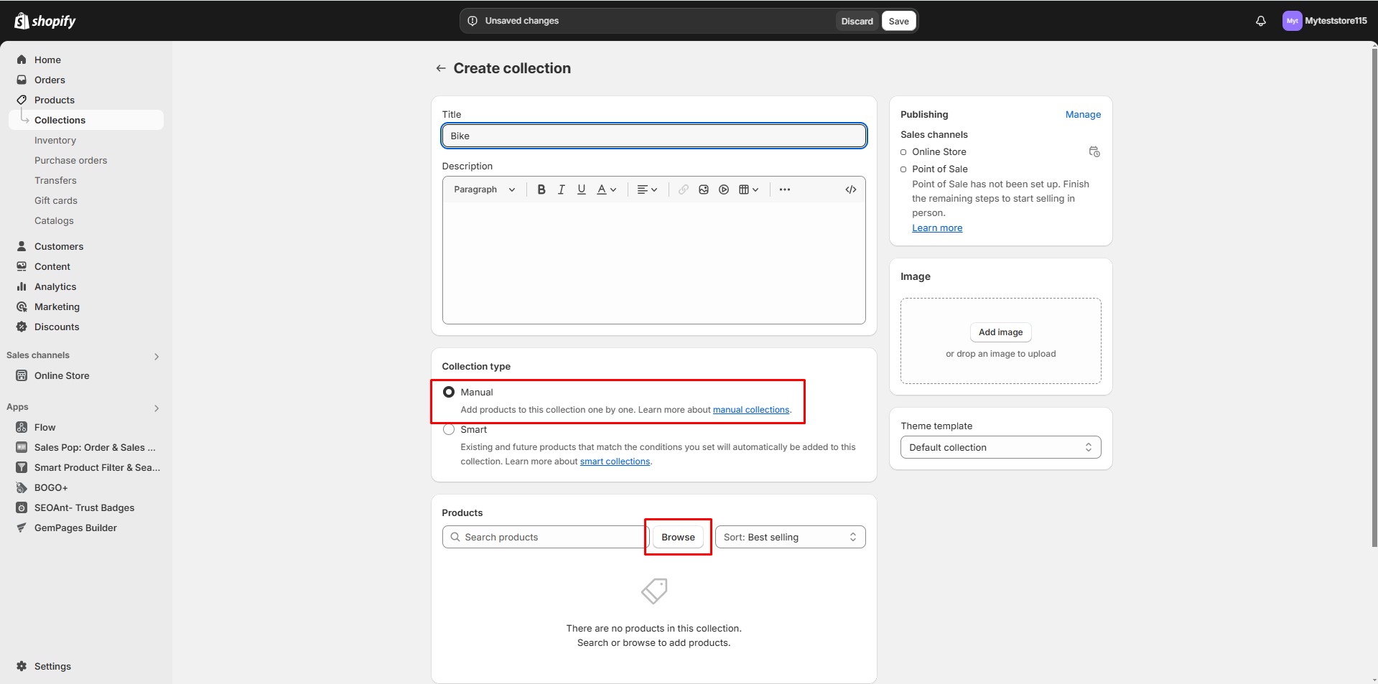
Task: Insert an image into the description
Action: [702, 189]
